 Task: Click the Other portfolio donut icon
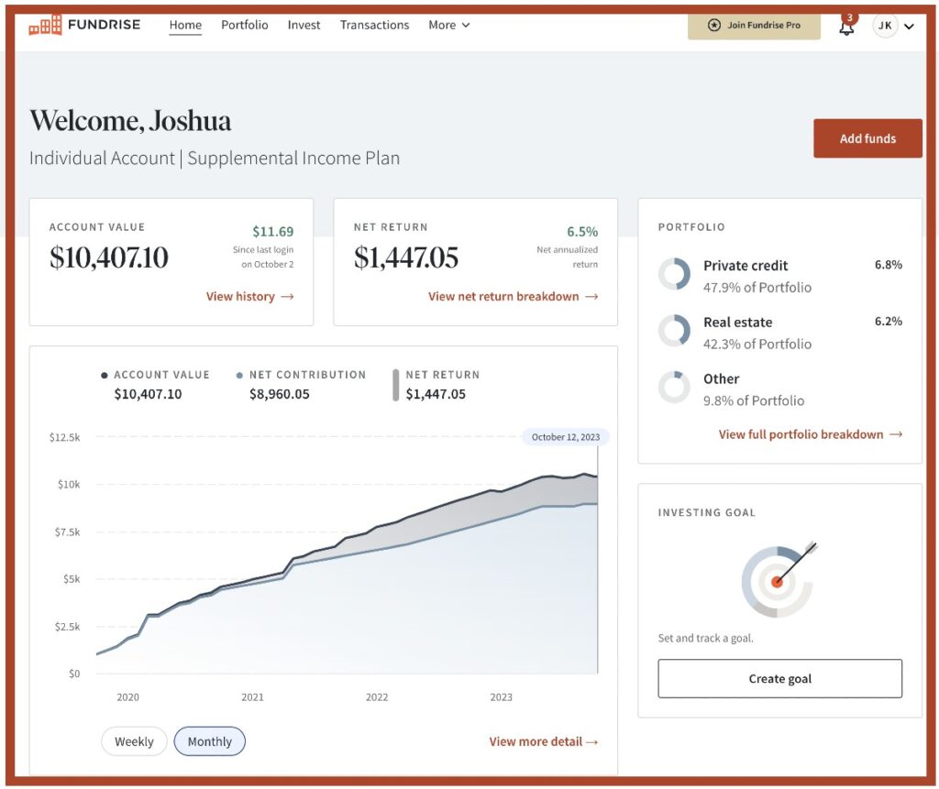click(674, 388)
